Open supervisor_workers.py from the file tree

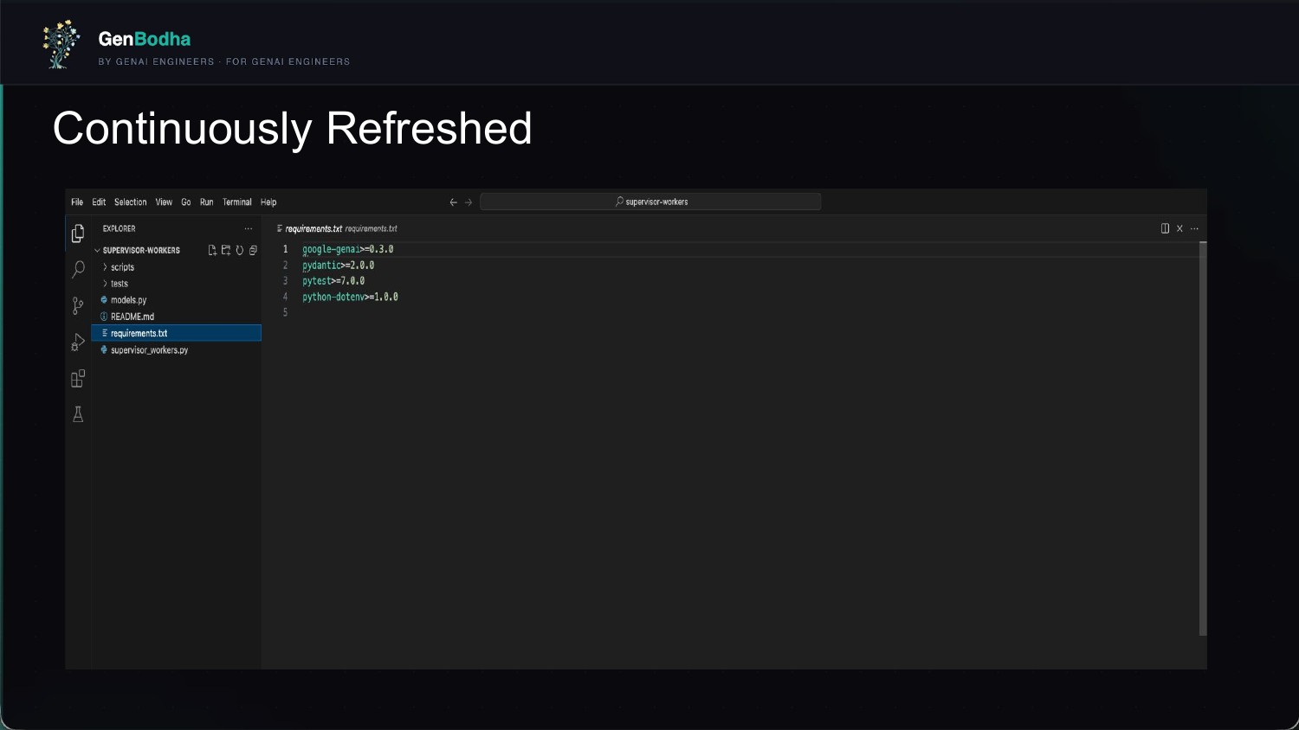coord(149,350)
